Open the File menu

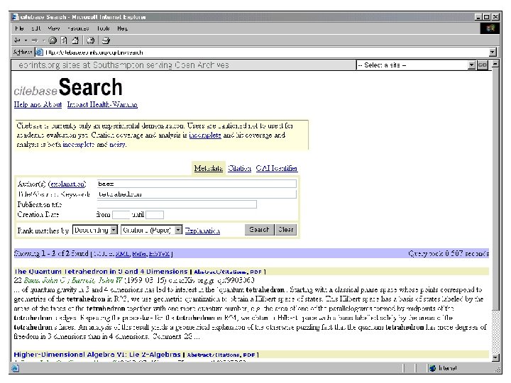[19, 28]
